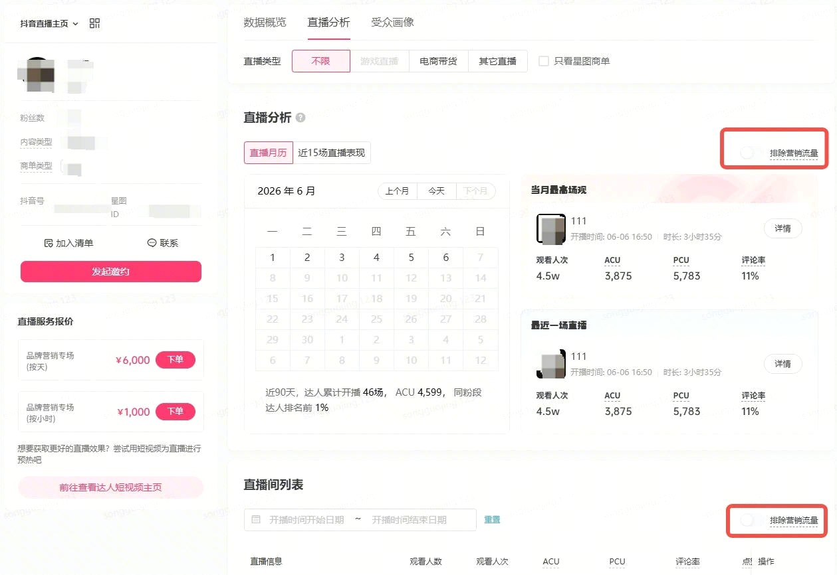This screenshot has width=837, height=575.
Task: Select June 4 in the calendar
Action: point(376,258)
